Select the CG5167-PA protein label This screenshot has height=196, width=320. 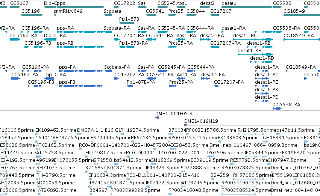click(x=25, y=75)
